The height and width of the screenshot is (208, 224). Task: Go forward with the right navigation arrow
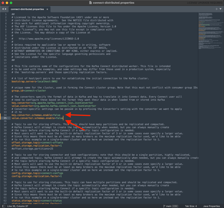tap(6, 9)
